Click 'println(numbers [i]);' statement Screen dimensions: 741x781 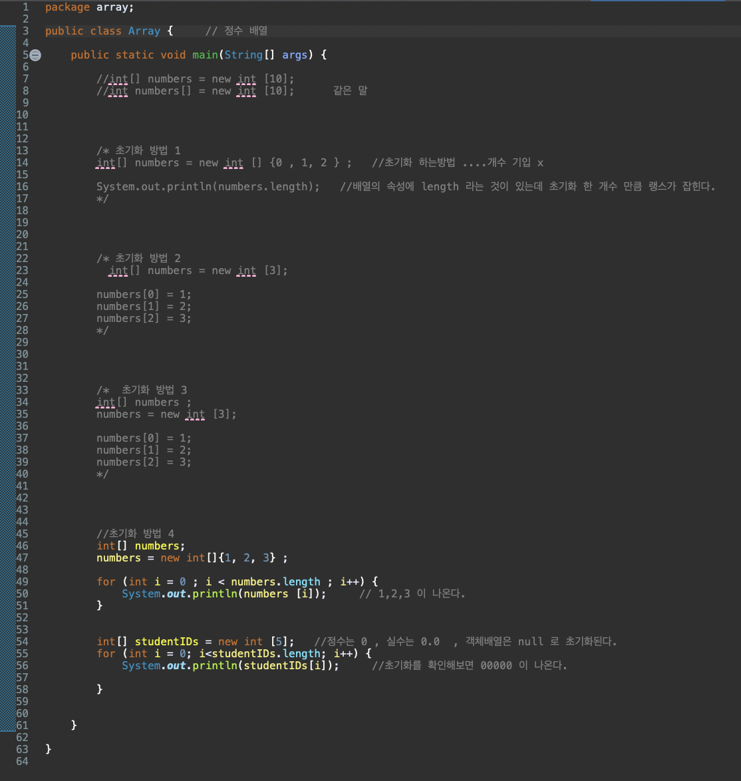259,593
